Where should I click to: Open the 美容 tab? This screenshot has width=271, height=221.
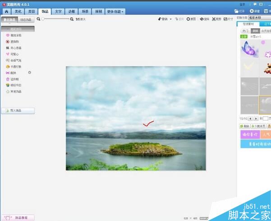(x=31, y=12)
